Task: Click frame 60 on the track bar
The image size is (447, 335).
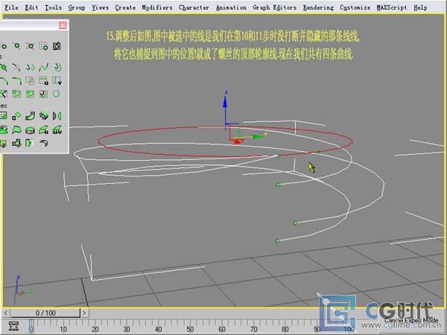Action: coord(222,329)
